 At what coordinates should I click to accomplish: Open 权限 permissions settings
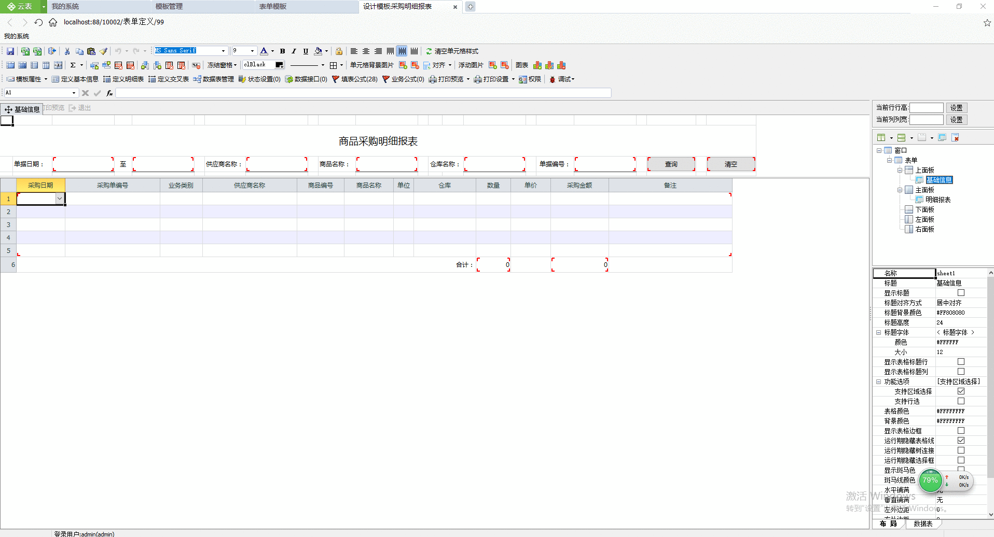pos(530,79)
